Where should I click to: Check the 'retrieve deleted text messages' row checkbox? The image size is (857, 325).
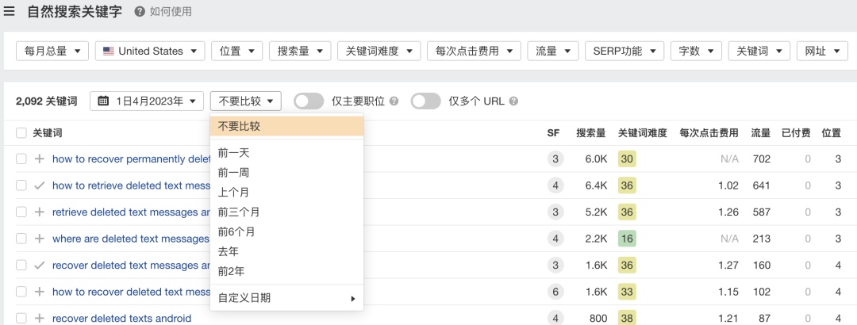point(21,212)
